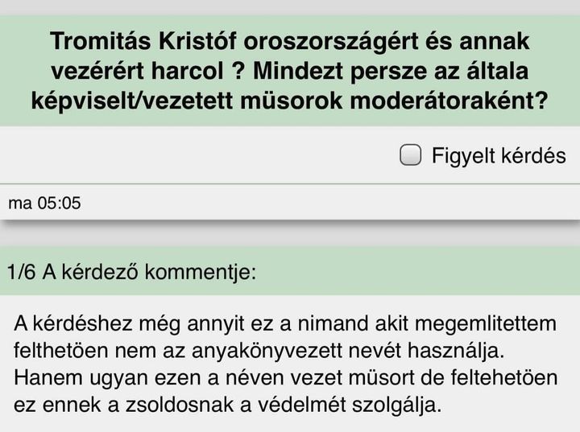Click "A kérdéshez még annyit" opening the comment
The height and width of the screenshot is (432, 580).
tap(113, 324)
